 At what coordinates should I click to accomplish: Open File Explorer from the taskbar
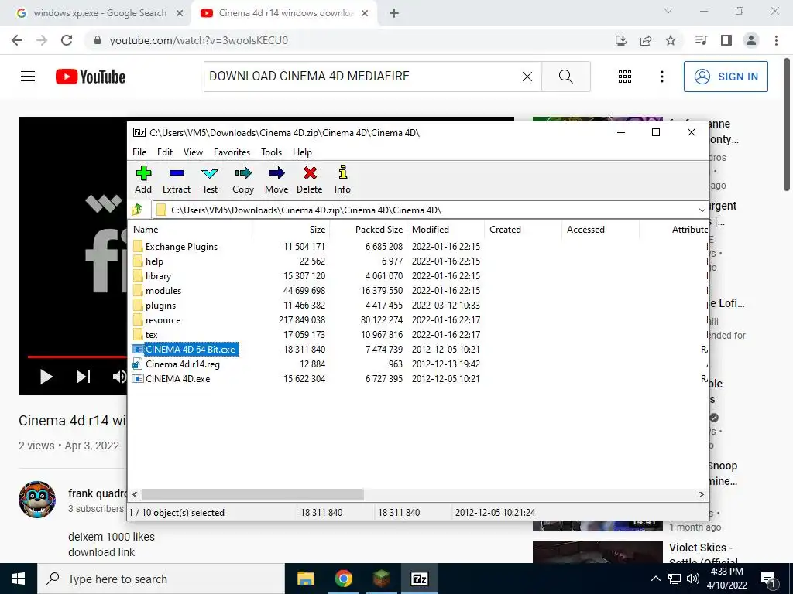tap(305, 579)
